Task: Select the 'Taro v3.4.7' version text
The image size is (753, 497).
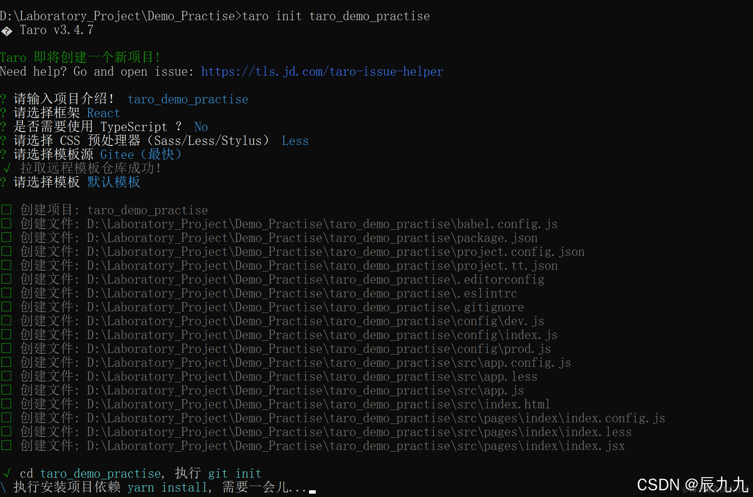Action: pyautogui.click(x=57, y=30)
